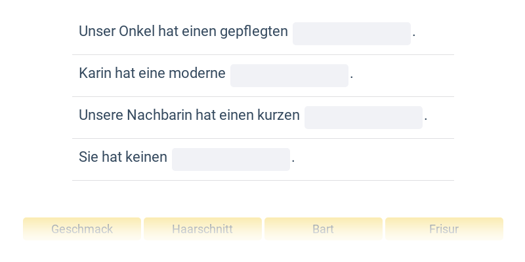
Task: Pick the Bart word tile
Action: pyautogui.click(x=323, y=229)
